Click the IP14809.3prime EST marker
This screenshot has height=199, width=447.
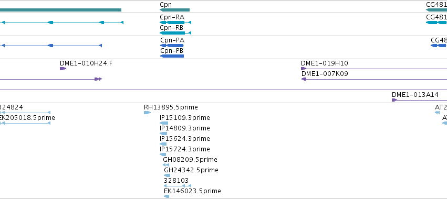click(x=163, y=134)
